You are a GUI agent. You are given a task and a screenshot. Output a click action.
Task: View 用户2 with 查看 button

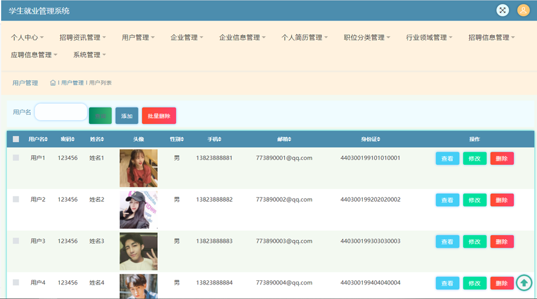[x=447, y=200]
